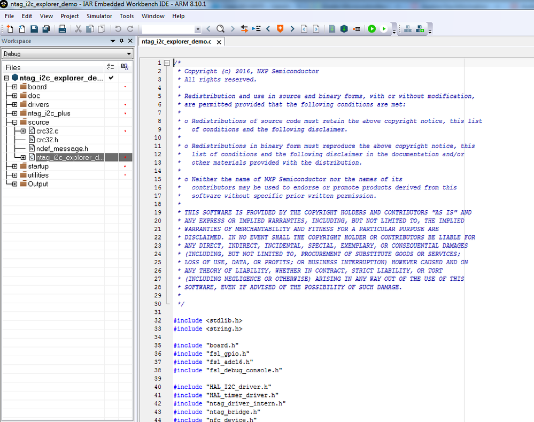
Task: Save the current file with the floppy icon
Action: pos(34,29)
